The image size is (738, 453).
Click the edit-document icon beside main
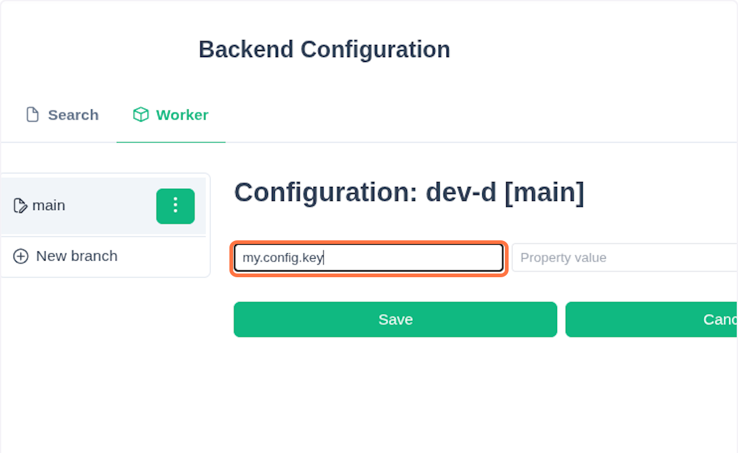pyautogui.click(x=20, y=206)
